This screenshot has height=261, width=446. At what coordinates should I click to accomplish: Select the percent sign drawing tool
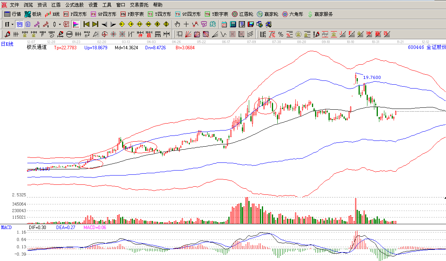click(281, 34)
